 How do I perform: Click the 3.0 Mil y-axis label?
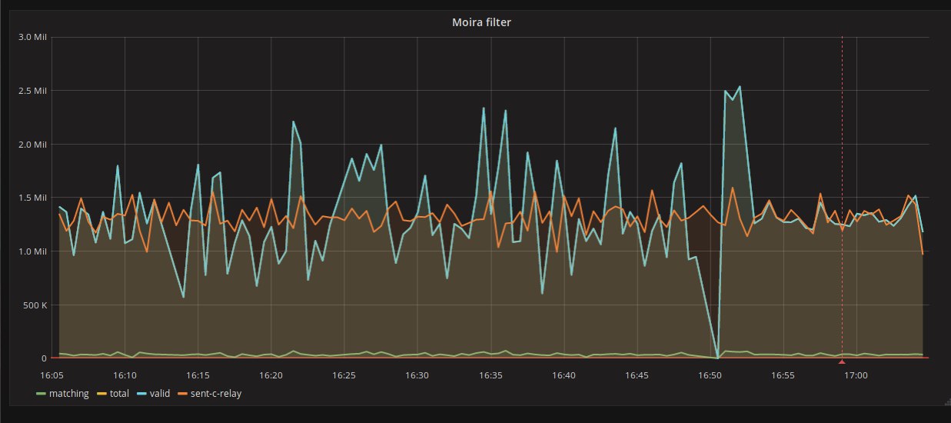(33, 37)
